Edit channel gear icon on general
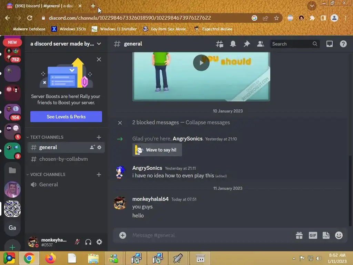 pyautogui.click(x=99, y=147)
